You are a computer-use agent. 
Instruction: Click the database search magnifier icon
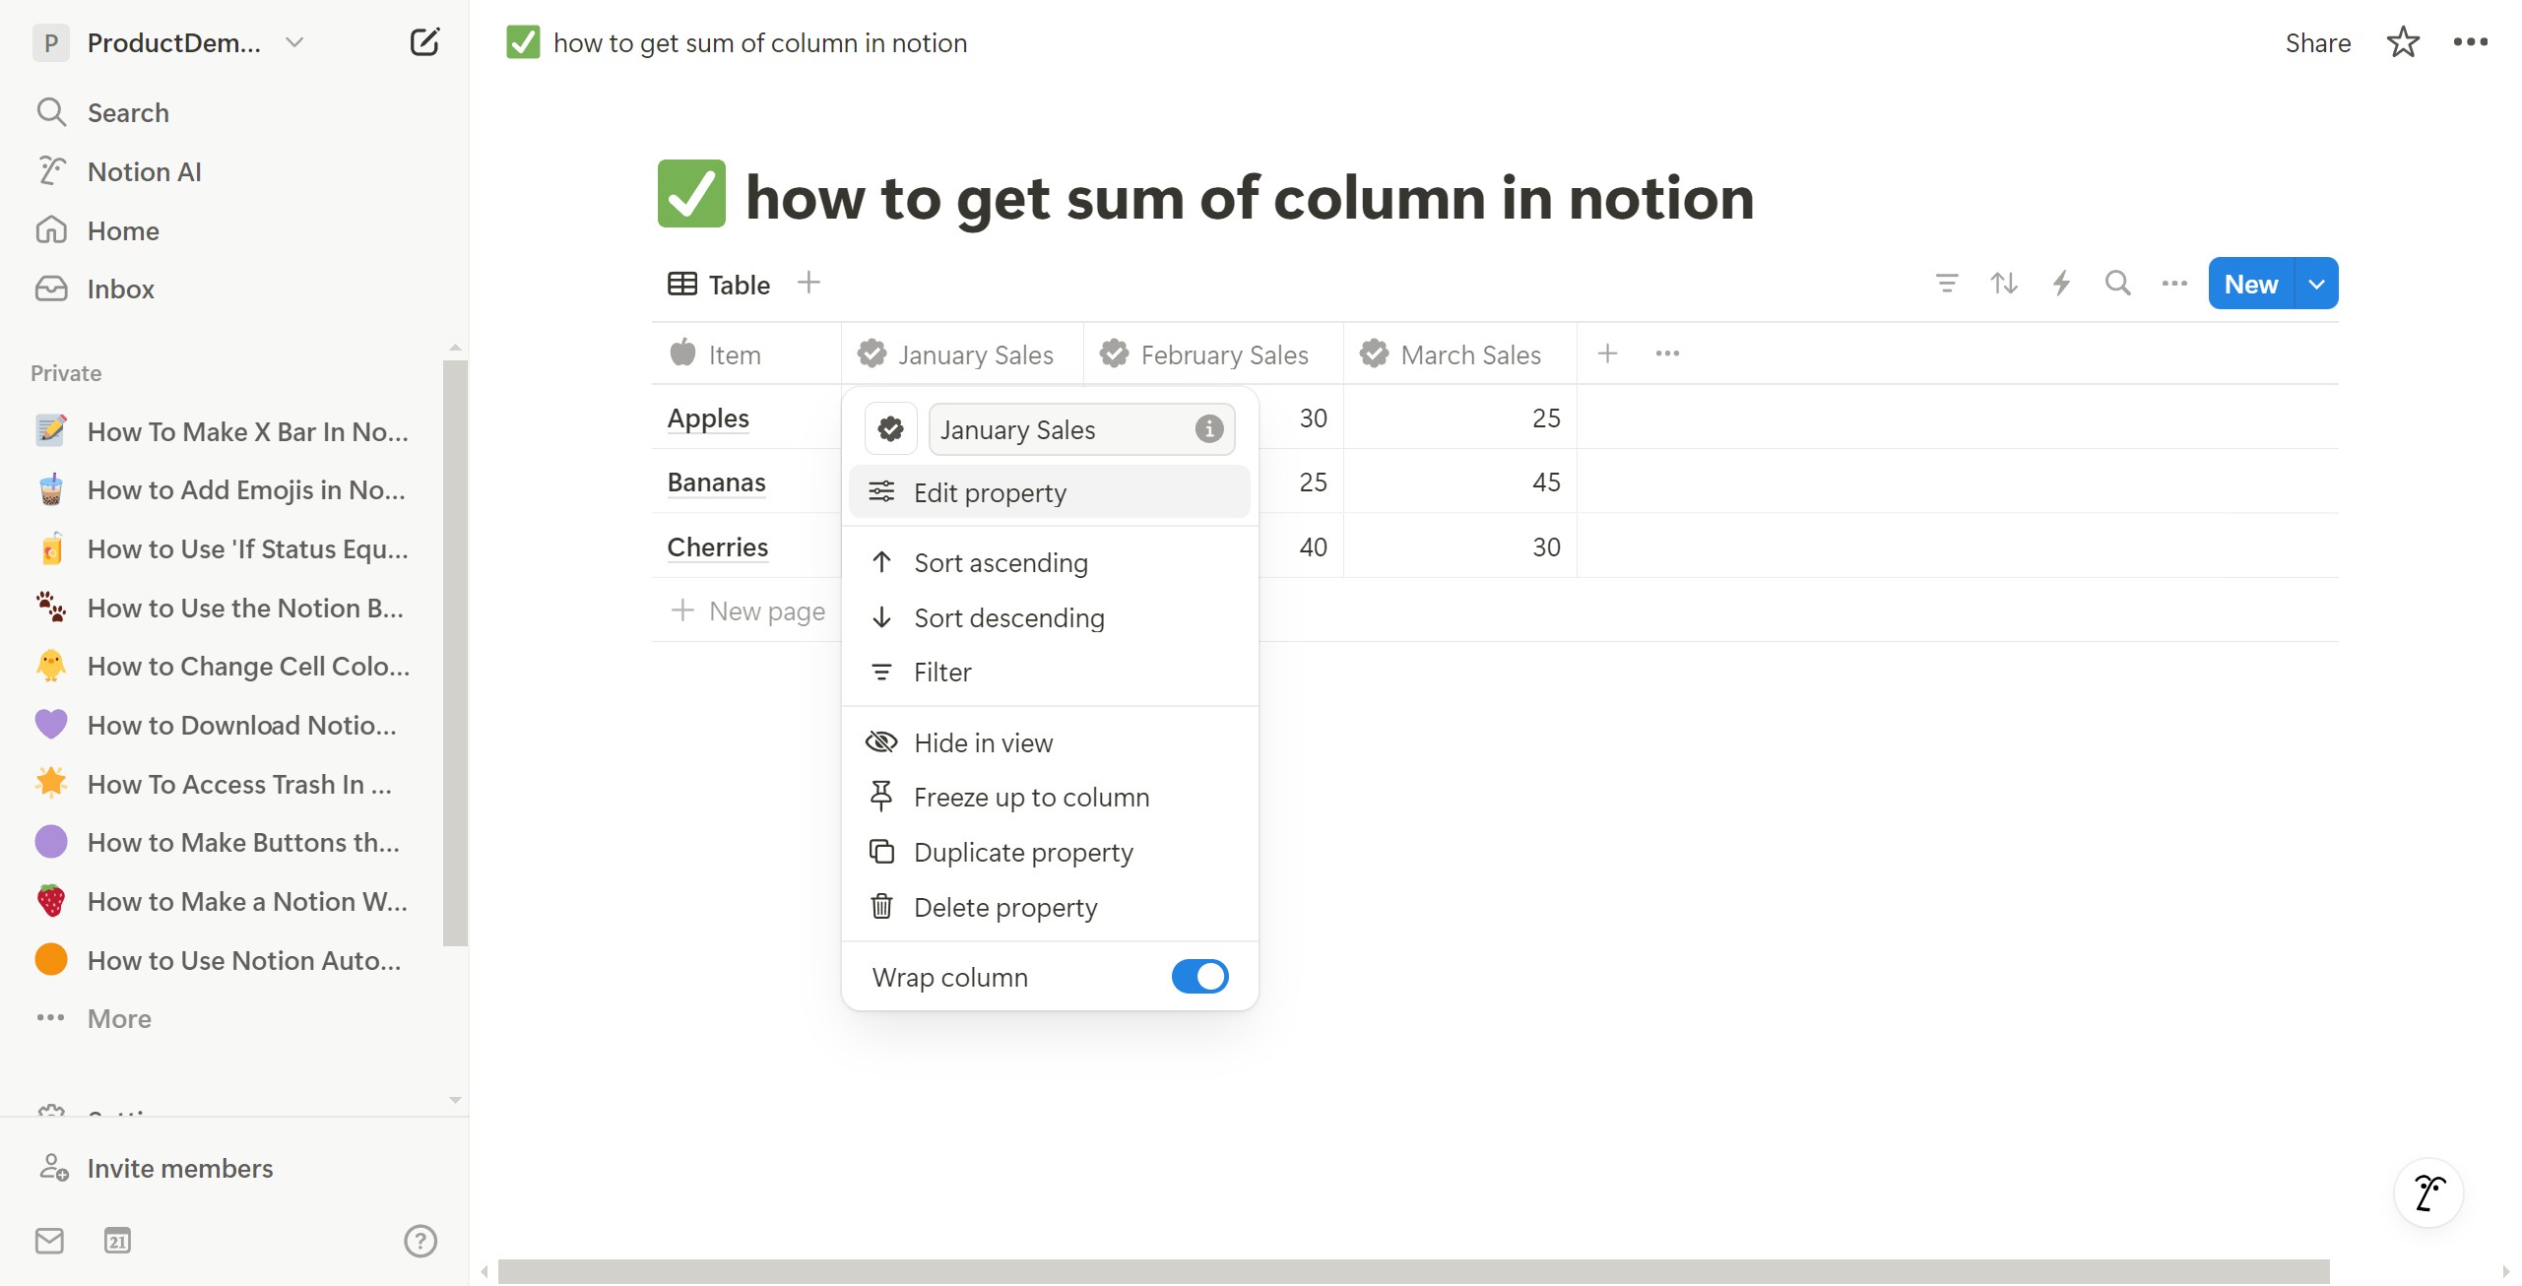[x=2117, y=284]
